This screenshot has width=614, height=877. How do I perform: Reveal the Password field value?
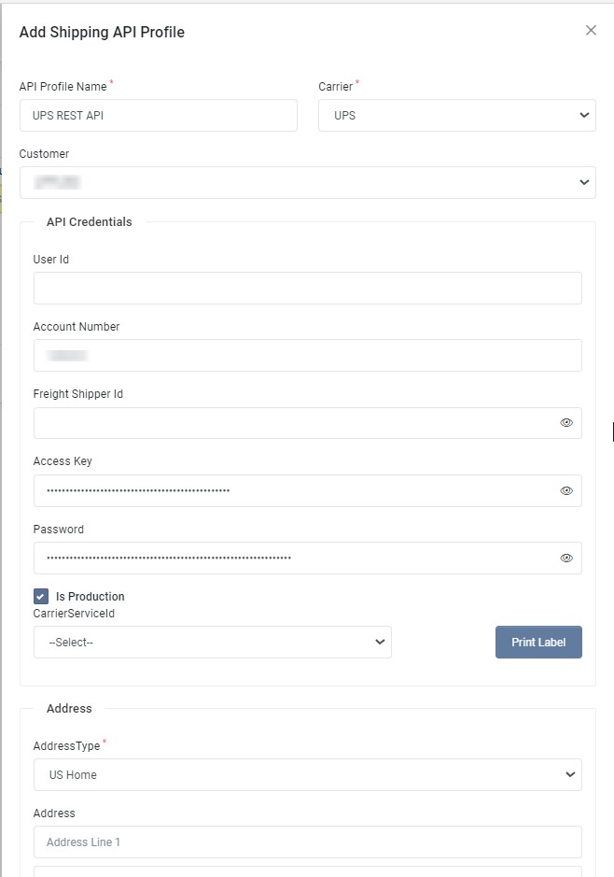coord(566,559)
